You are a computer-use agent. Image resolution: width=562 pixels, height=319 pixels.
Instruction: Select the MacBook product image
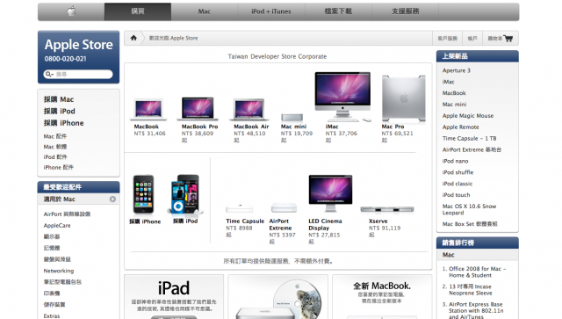point(148,109)
